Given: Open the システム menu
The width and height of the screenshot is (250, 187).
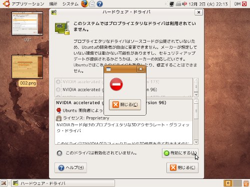Looking at the screenshot, I should [70, 4].
